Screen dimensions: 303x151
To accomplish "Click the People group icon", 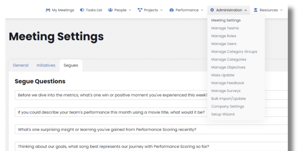I will [110, 10].
